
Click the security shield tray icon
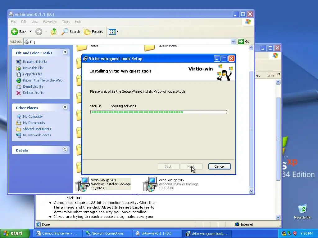295,233
